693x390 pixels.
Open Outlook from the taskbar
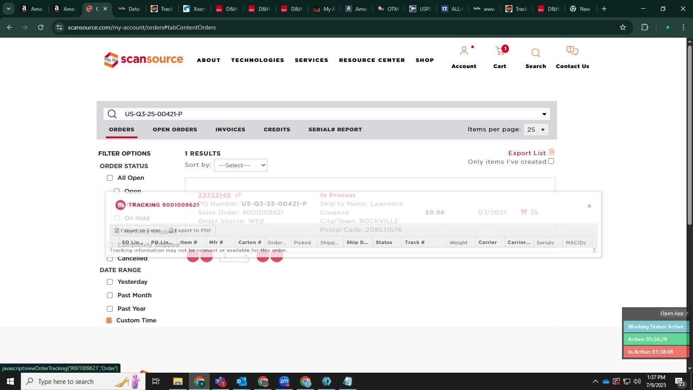point(242,381)
